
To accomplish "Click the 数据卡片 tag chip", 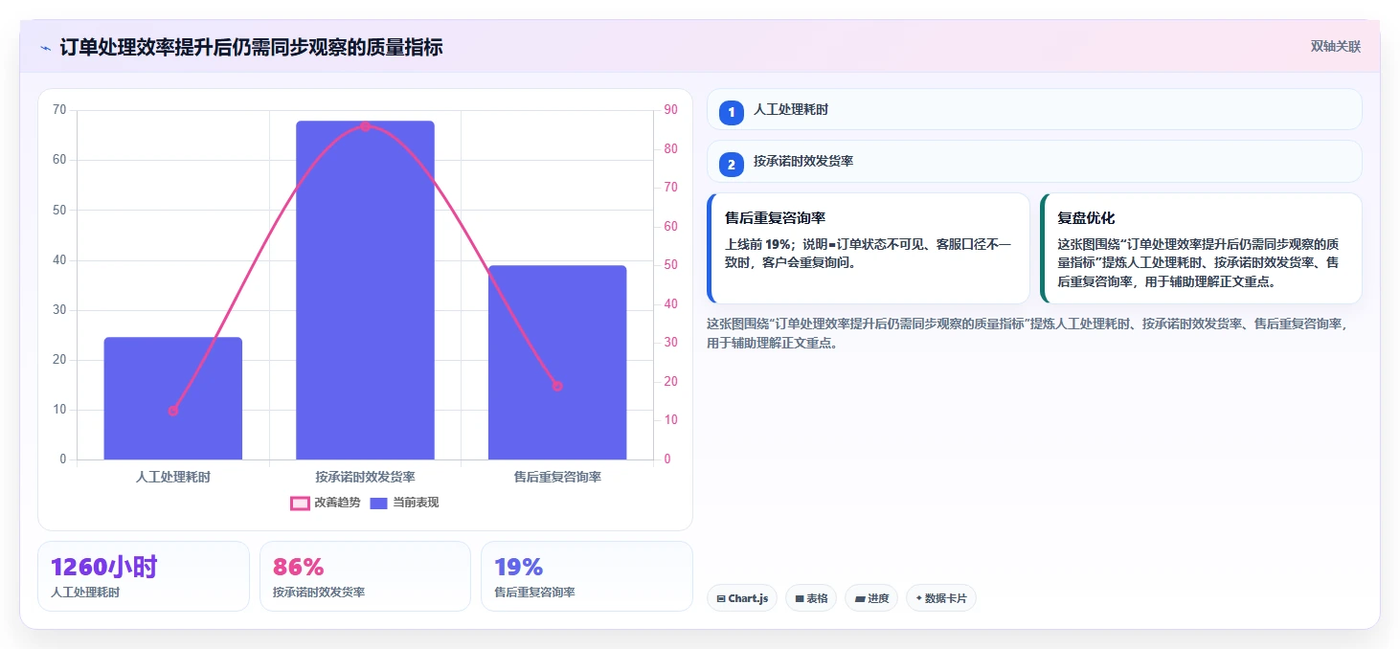I will 941,598.
